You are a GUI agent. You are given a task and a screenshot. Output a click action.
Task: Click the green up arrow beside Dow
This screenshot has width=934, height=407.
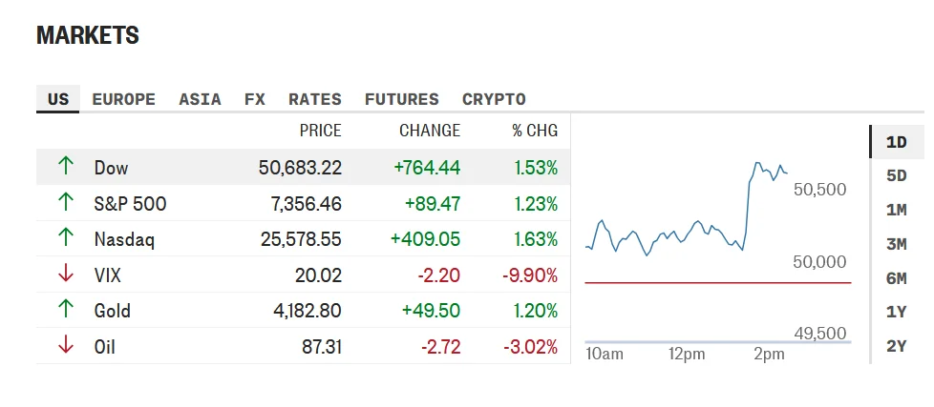pos(66,166)
